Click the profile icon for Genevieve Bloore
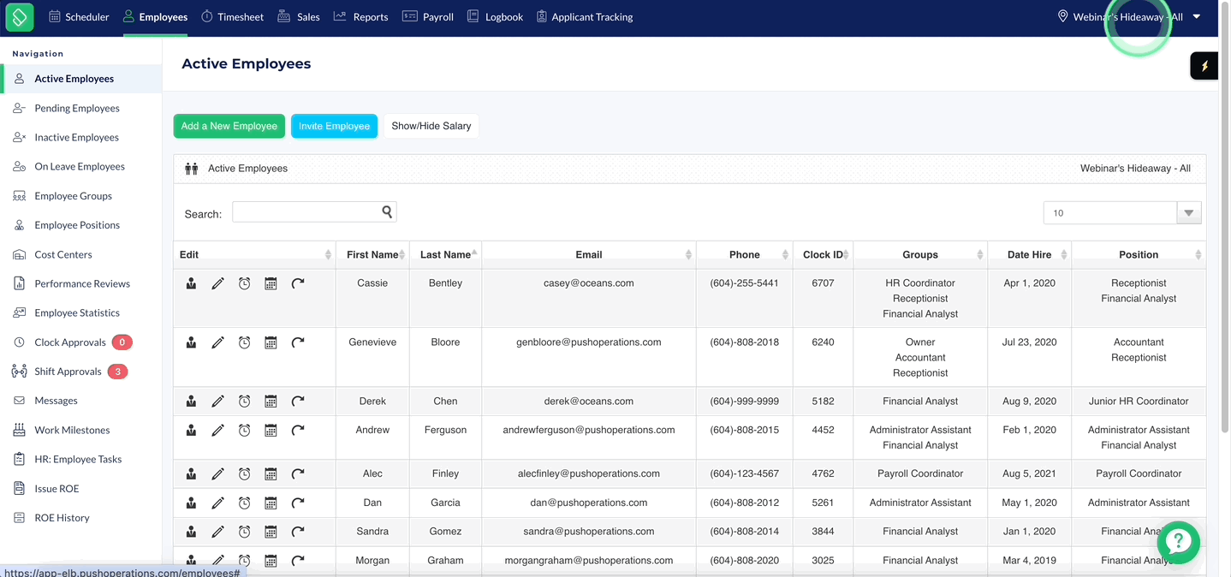Viewport: 1231px width, 577px height. click(191, 342)
